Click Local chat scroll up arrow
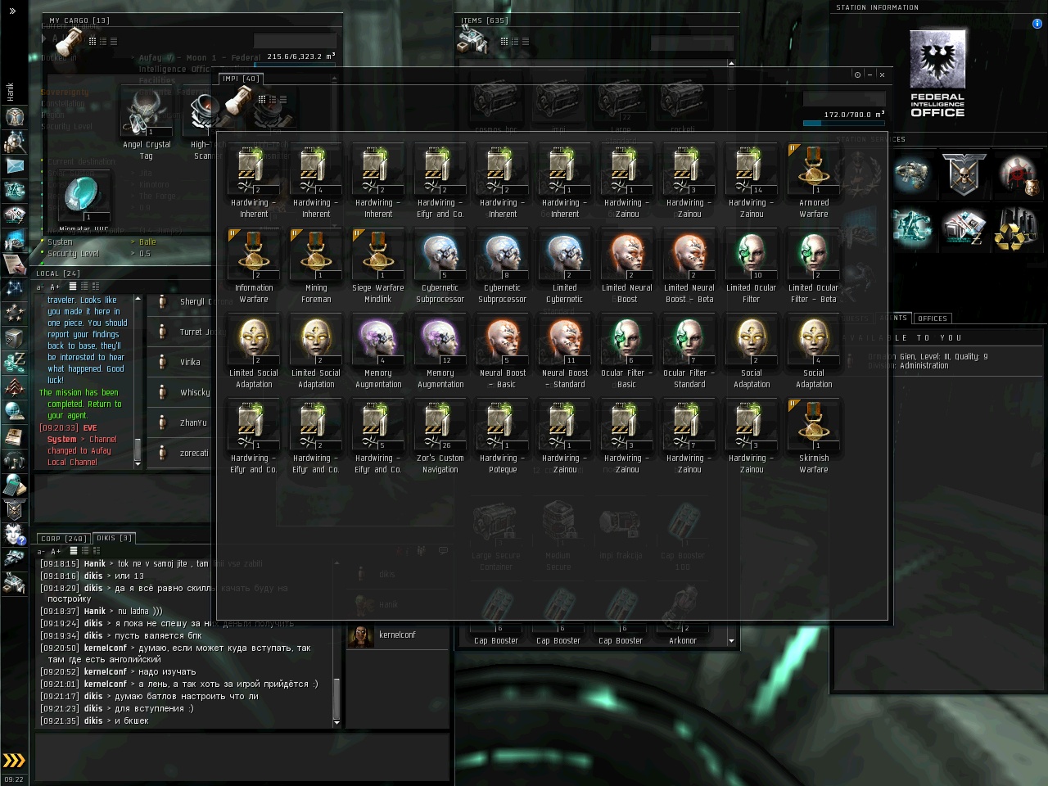1048x786 pixels. pyautogui.click(x=138, y=299)
